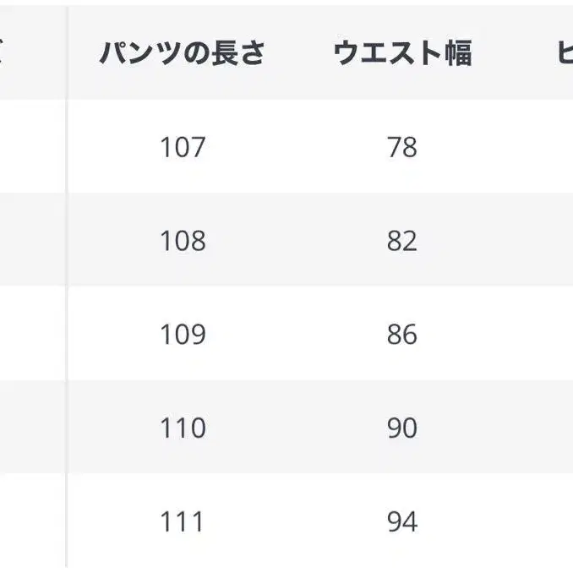Click the blank left cell in the 109 row

32,335
